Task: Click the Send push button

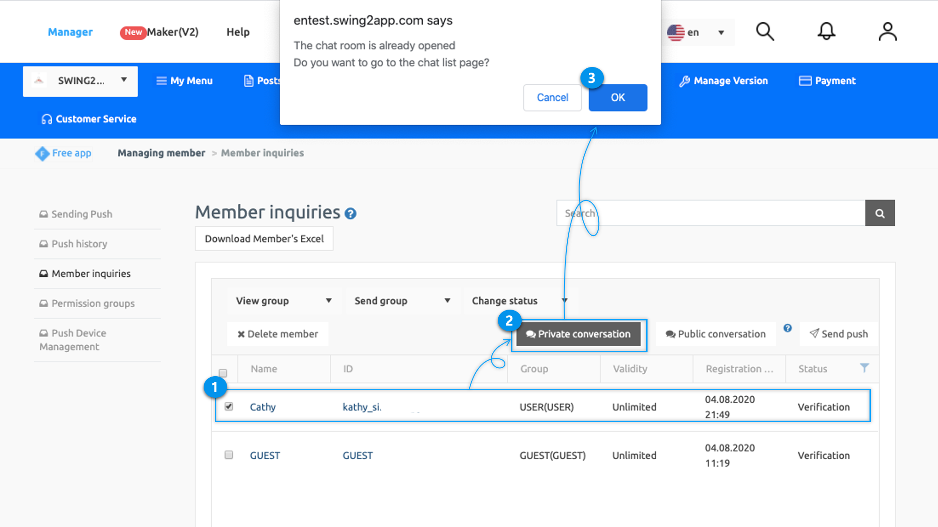Action: (839, 334)
